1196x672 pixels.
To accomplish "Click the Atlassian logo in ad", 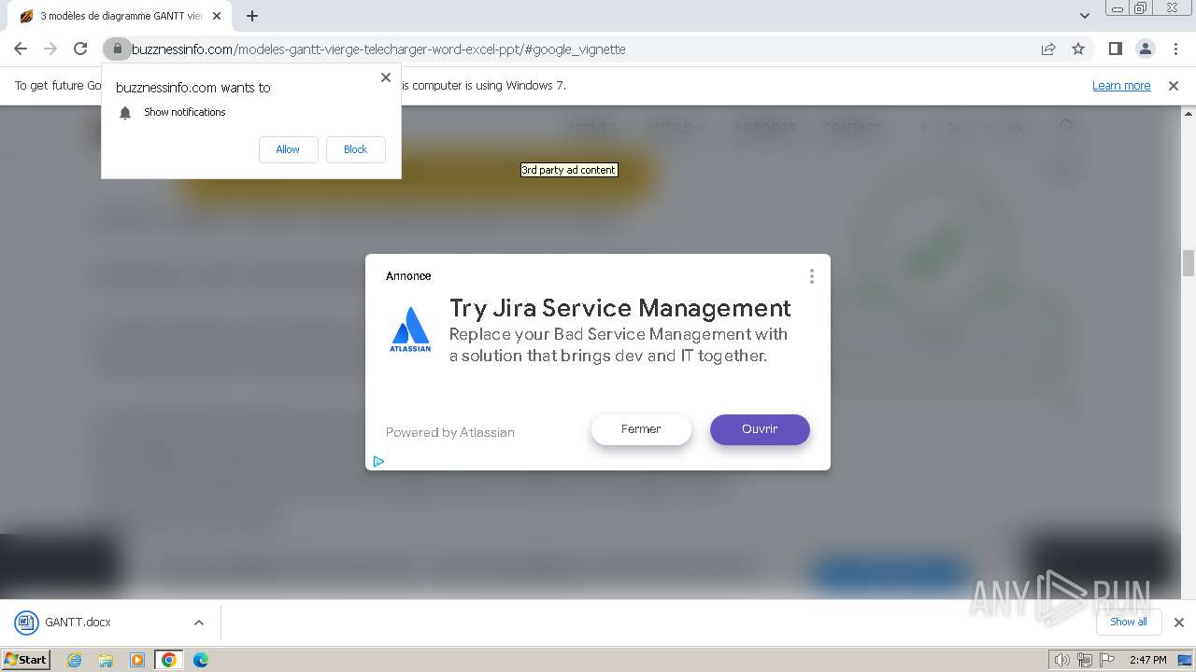I will coord(410,329).
